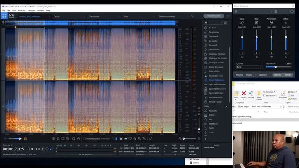Open the Spectral De-noise module
Image resolution: width=299 pixels, height=168 pixels.
217,84
